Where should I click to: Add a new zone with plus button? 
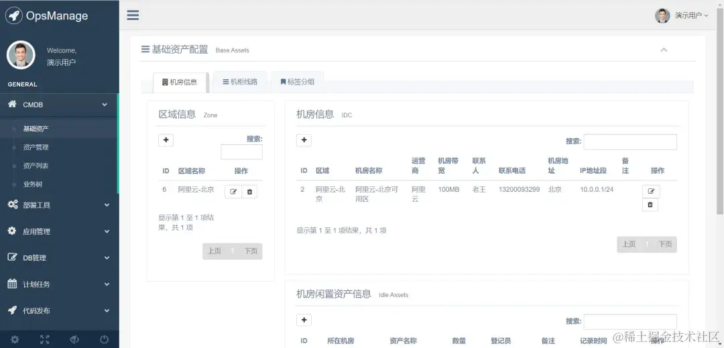coord(166,140)
